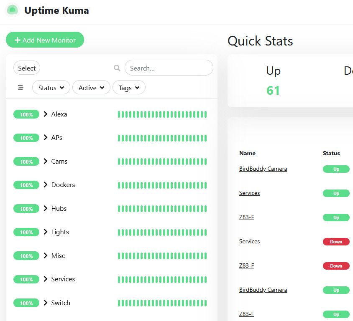Click the Alexa 100% uptime badge
The width and height of the screenshot is (353, 321).
[26, 114]
